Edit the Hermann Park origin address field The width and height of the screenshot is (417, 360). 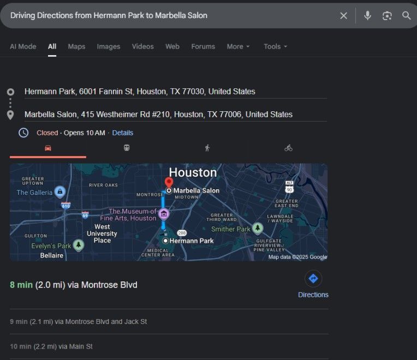176,92
